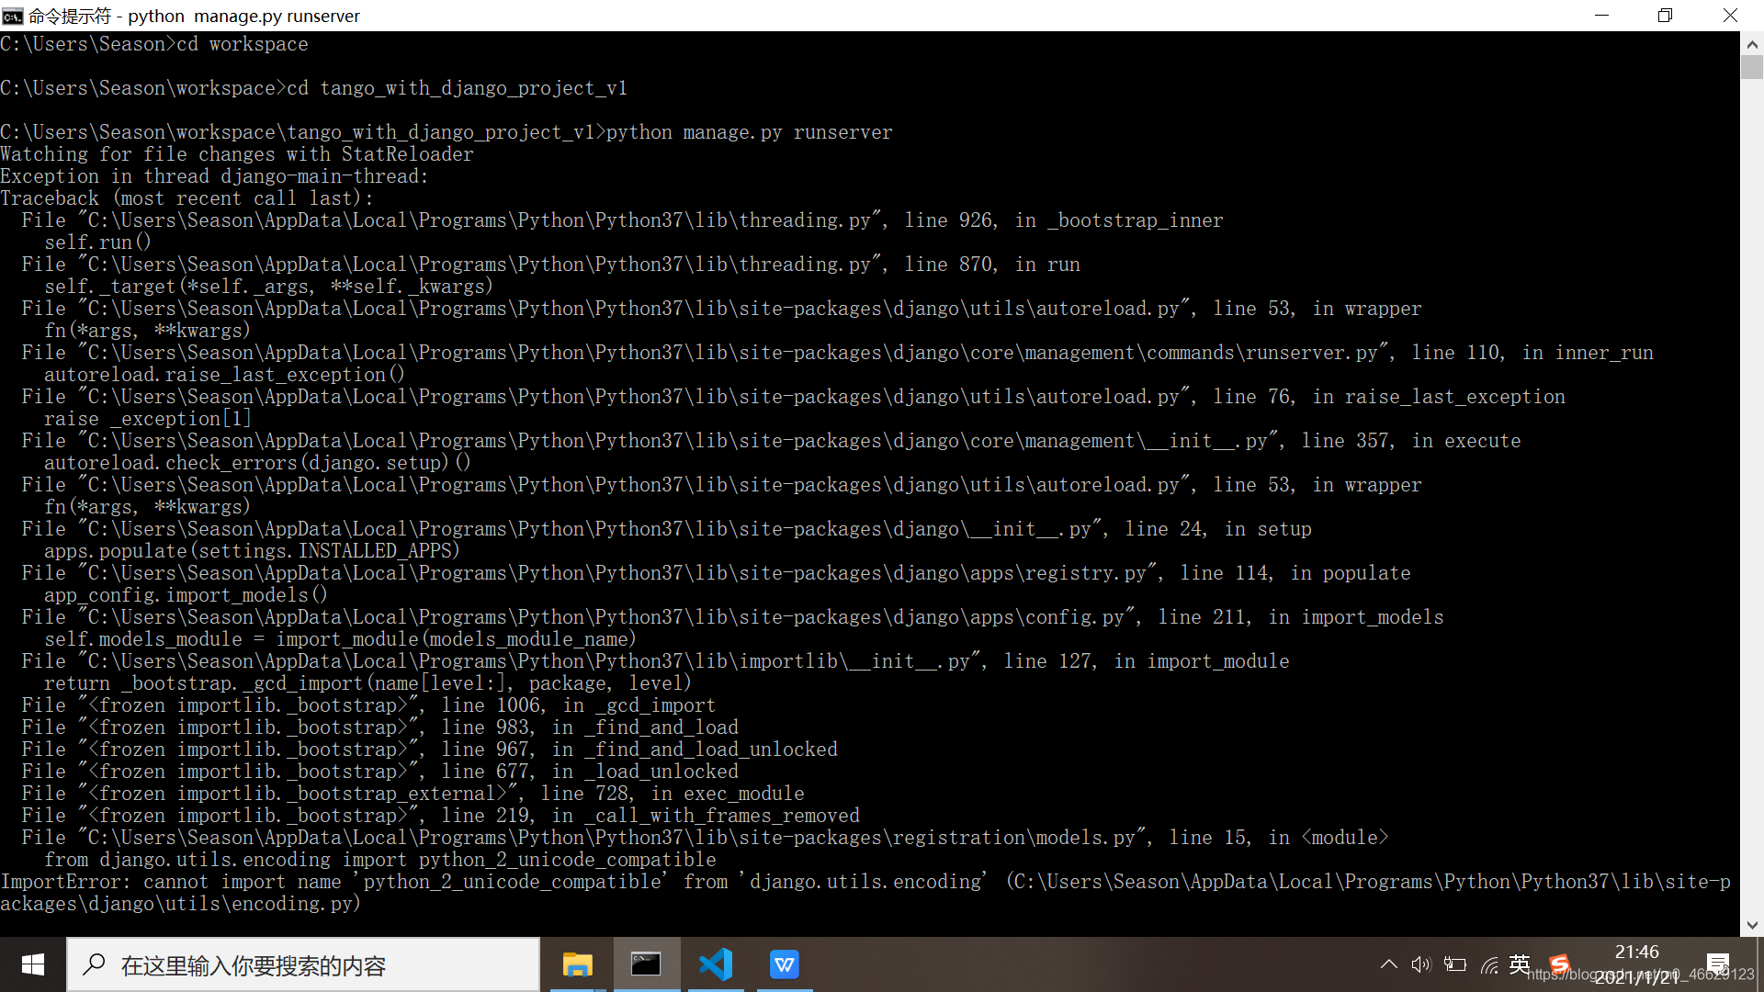Open the notification action center
Image resolution: width=1764 pixels, height=992 pixels.
pos(1718,964)
